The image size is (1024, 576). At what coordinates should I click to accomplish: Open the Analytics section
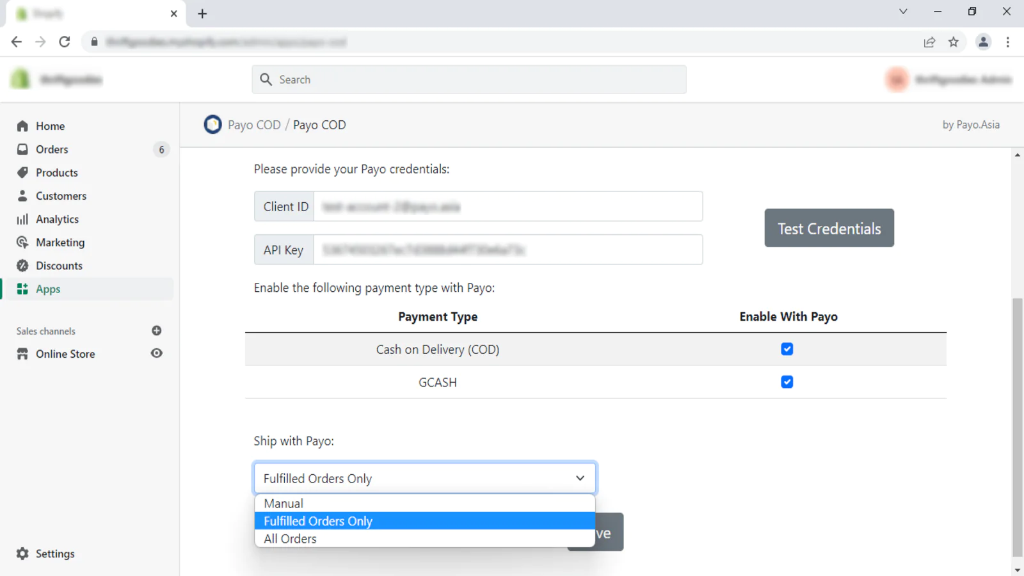(x=58, y=219)
